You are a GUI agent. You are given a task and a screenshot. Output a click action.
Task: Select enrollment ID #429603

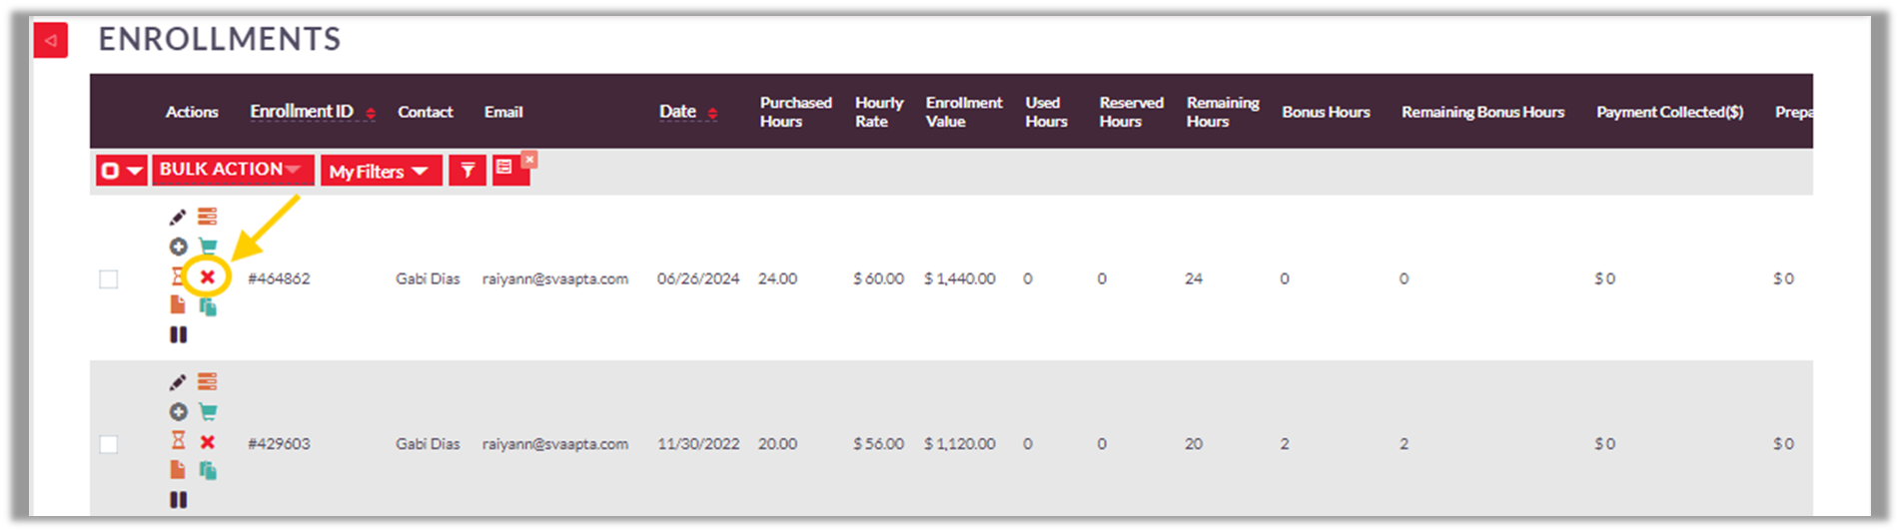tap(279, 443)
